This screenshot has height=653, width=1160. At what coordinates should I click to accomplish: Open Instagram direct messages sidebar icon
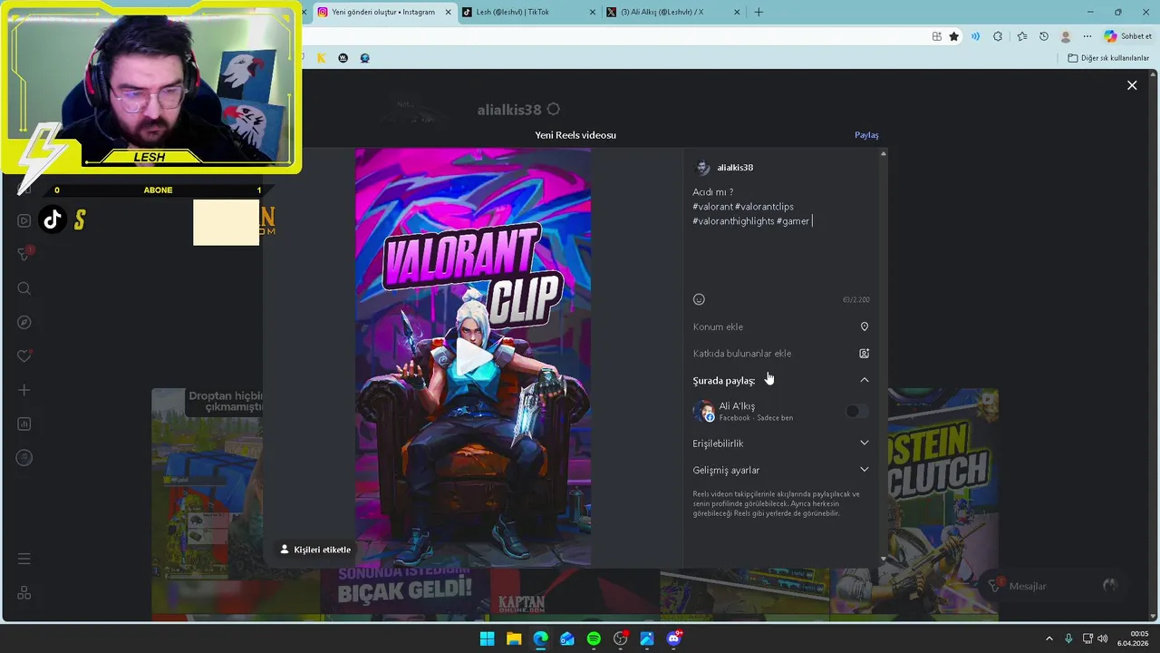click(24, 254)
